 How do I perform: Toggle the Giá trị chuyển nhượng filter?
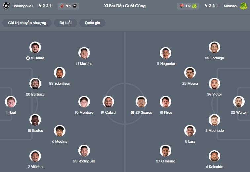tap(27, 23)
